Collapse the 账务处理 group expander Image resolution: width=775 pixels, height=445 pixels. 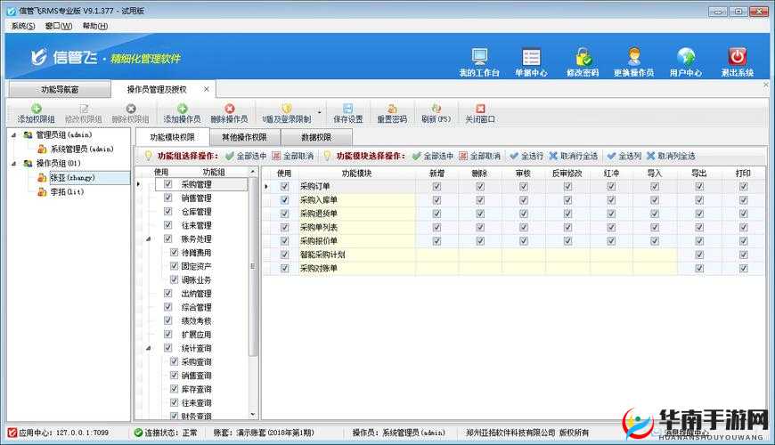pos(149,239)
